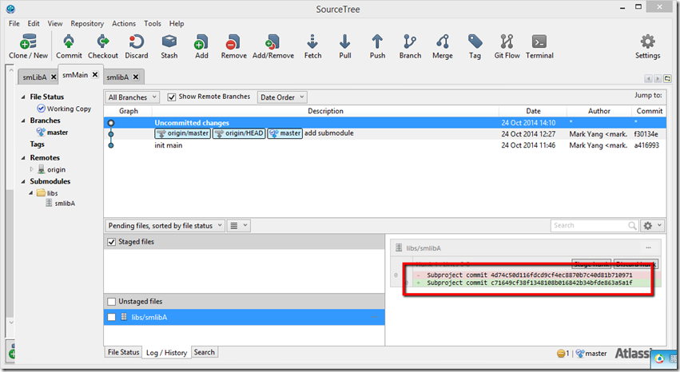The width and height of the screenshot is (680, 372).
Task: Open Pending files sort dropdown
Action: [x=165, y=226]
